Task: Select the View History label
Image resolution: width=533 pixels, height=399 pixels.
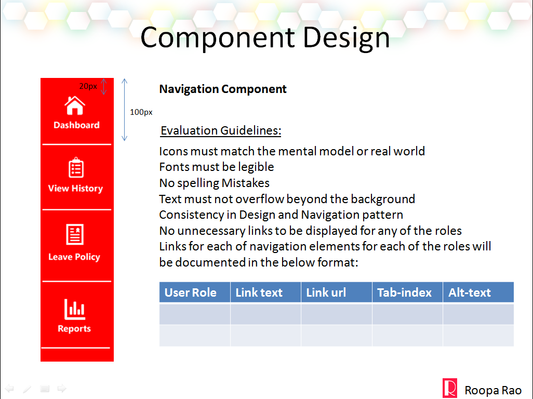Action: point(75,188)
